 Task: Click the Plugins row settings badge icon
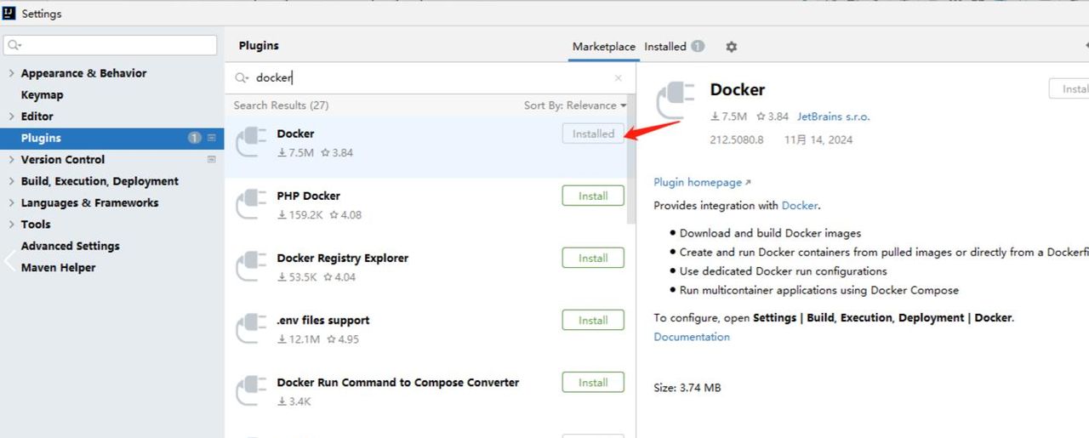point(212,138)
